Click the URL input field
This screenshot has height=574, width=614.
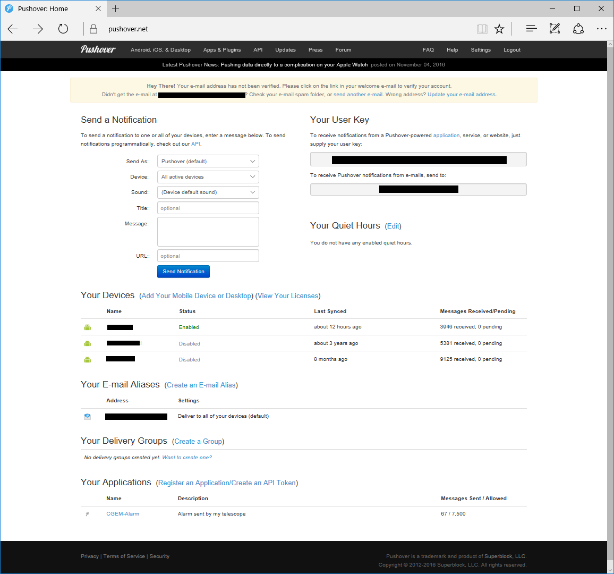[x=208, y=256]
